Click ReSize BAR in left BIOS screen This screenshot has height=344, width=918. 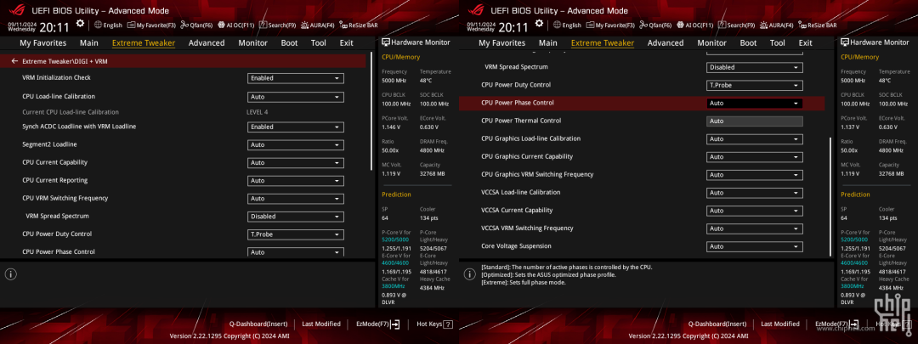(x=359, y=25)
